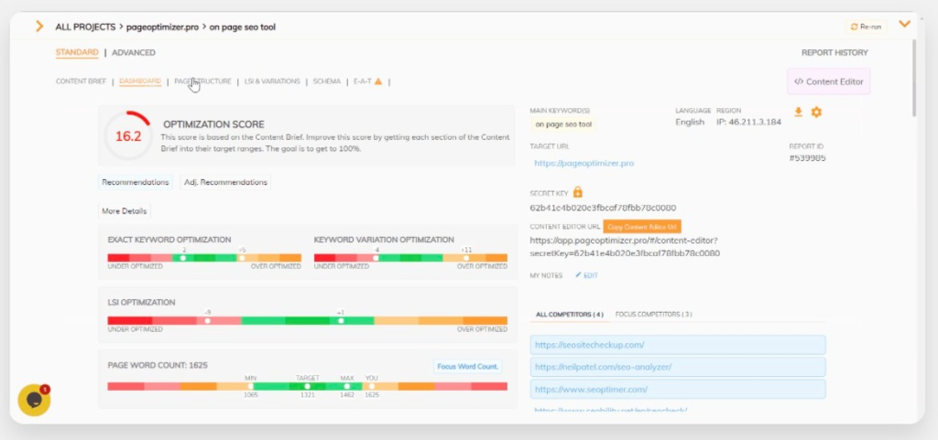Open the LSI & VARIATIONS tab
The height and width of the screenshot is (440, 938).
point(272,81)
